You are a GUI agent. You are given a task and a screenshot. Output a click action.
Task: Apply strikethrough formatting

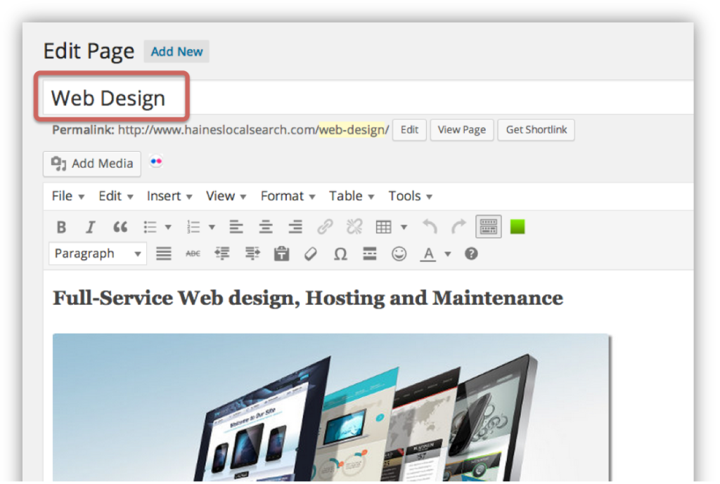[192, 254]
